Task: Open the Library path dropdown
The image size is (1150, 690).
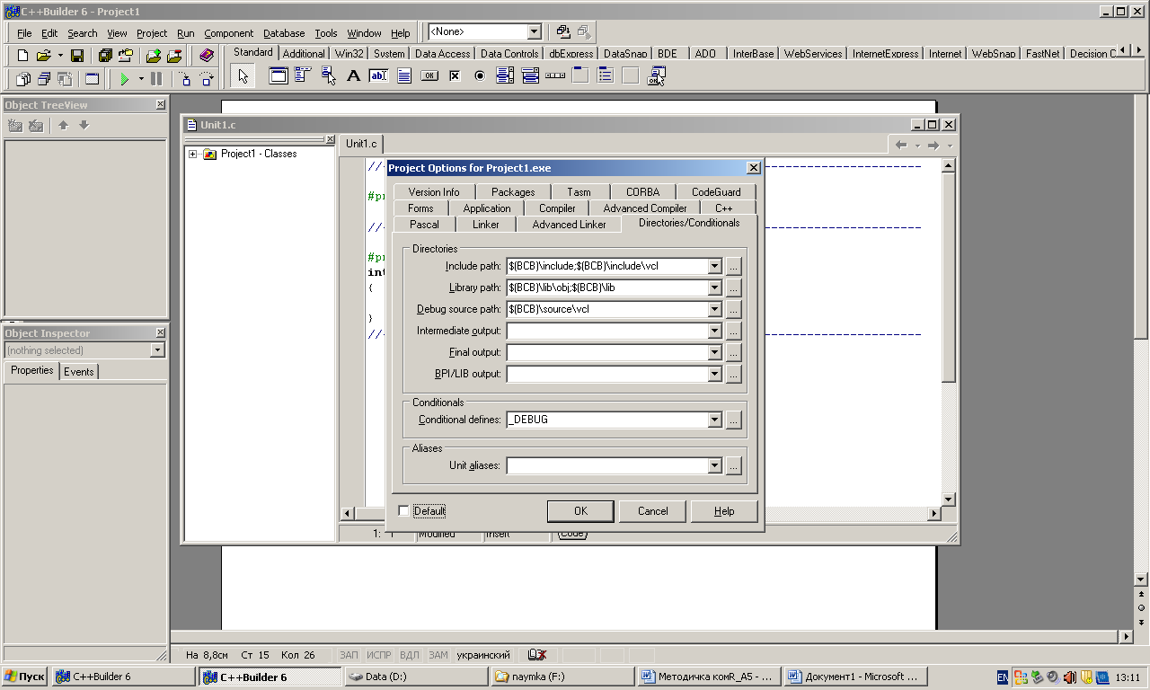Action: 715,287
